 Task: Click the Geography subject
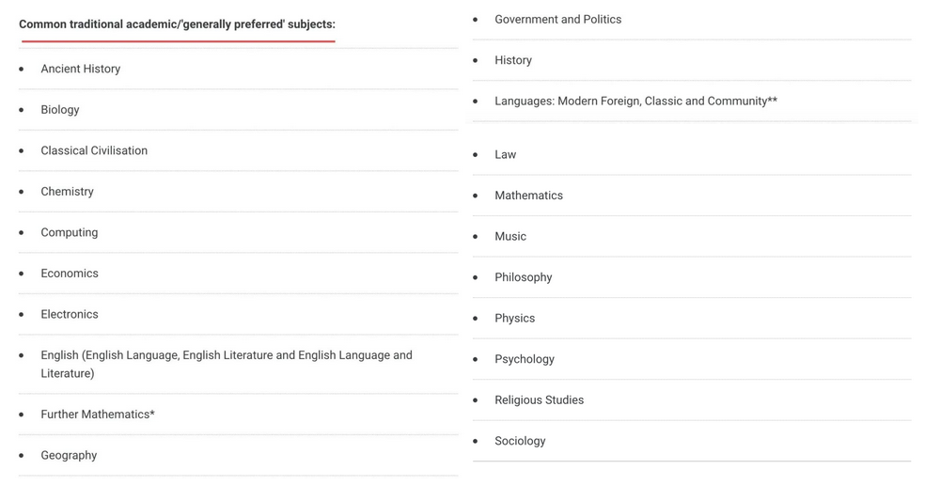click(x=69, y=456)
